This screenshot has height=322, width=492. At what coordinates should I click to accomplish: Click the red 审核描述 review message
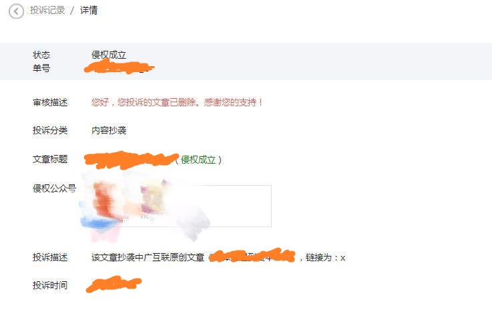(177, 102)
